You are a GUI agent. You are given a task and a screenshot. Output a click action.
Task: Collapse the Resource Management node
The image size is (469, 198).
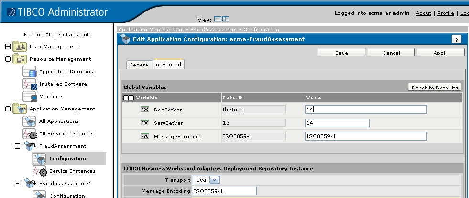8,59
